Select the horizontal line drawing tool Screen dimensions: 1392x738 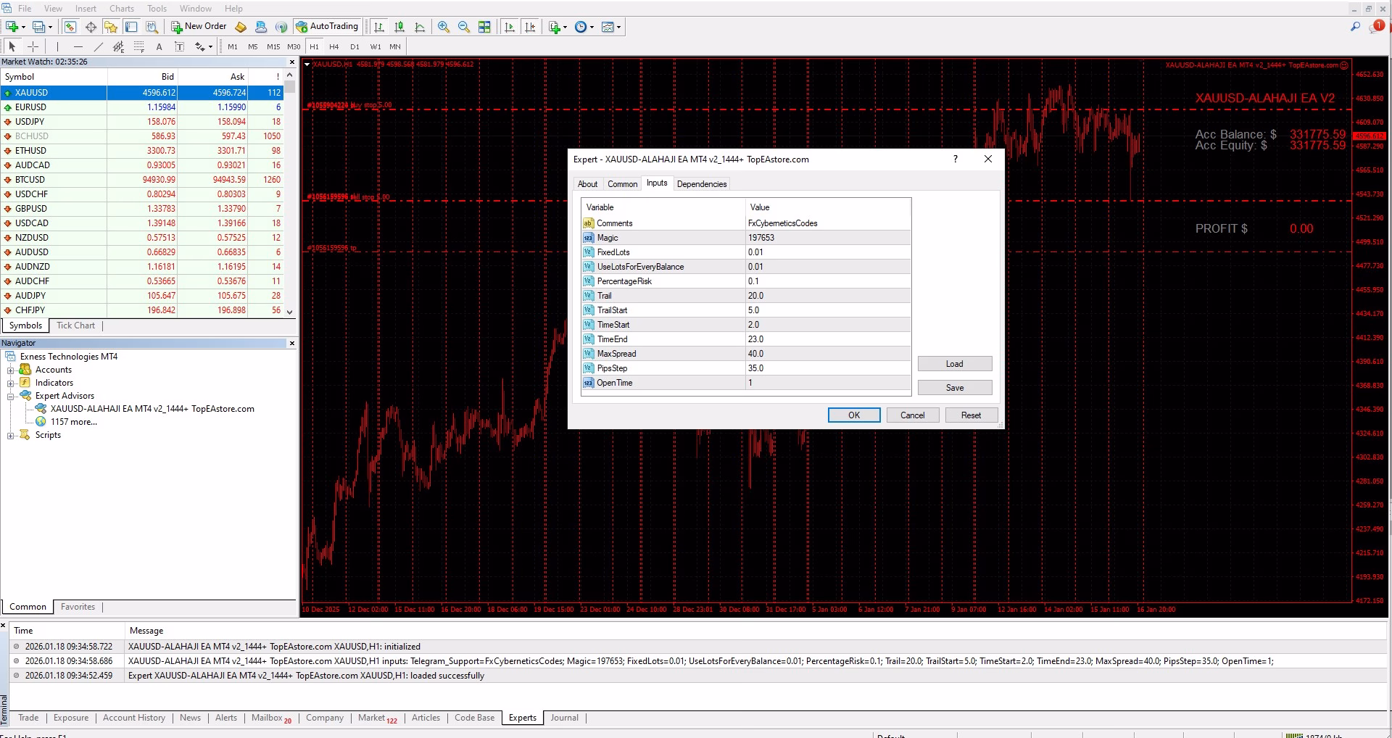(x=78, y=46)
